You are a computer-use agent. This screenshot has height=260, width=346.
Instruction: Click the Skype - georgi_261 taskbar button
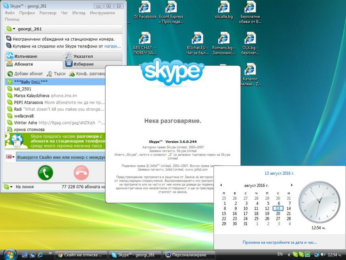tap(134, 255)
